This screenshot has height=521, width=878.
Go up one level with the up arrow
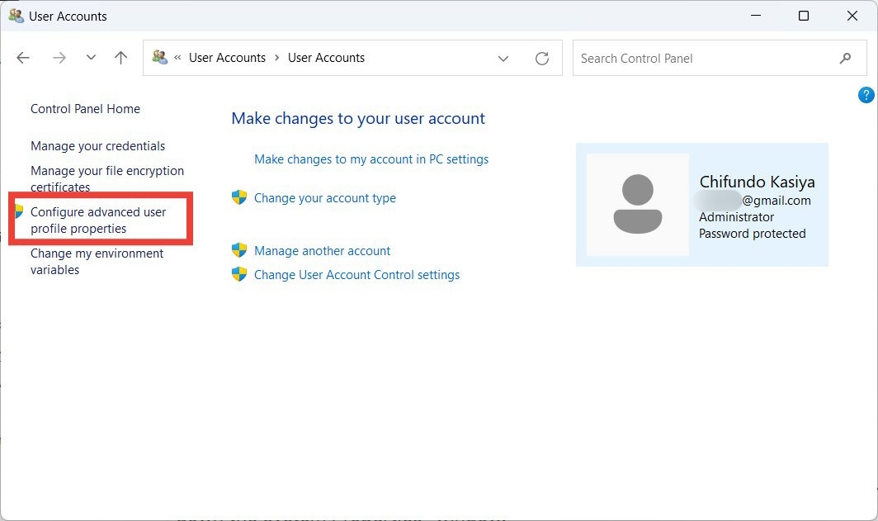coord(120,58)
